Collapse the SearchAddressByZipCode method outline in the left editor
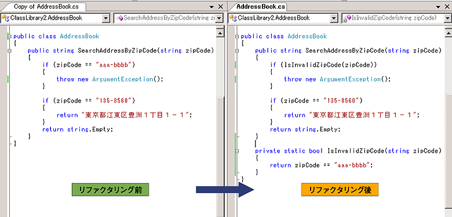Viewport: 452px width, 217px height. pyautogui.click(x=10, y=51)
